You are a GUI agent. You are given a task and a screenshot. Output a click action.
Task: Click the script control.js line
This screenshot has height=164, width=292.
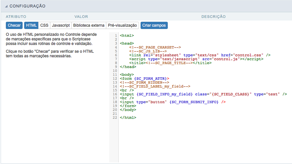[196, 59]
